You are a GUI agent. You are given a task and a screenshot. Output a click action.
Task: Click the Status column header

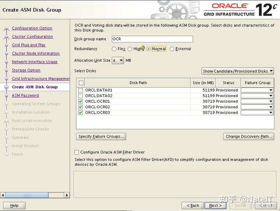coord(228,83)
